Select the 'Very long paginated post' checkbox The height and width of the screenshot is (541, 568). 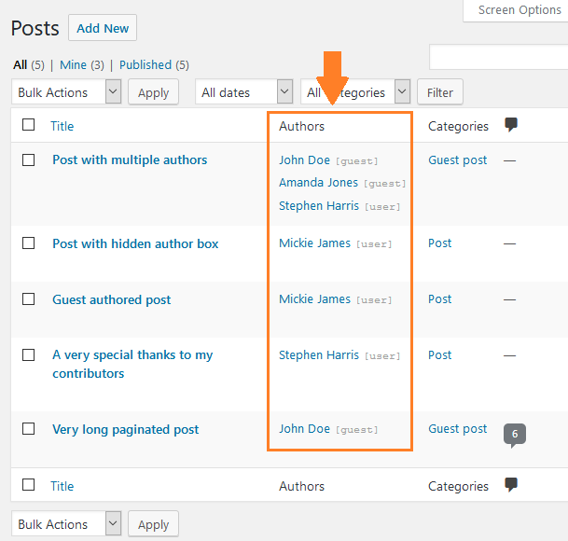[x=29, y=429]
